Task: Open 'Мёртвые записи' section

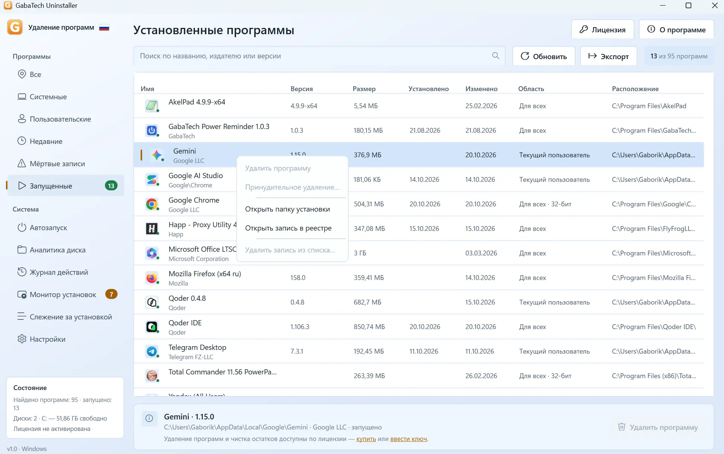Action: click(x=66, y=164)
